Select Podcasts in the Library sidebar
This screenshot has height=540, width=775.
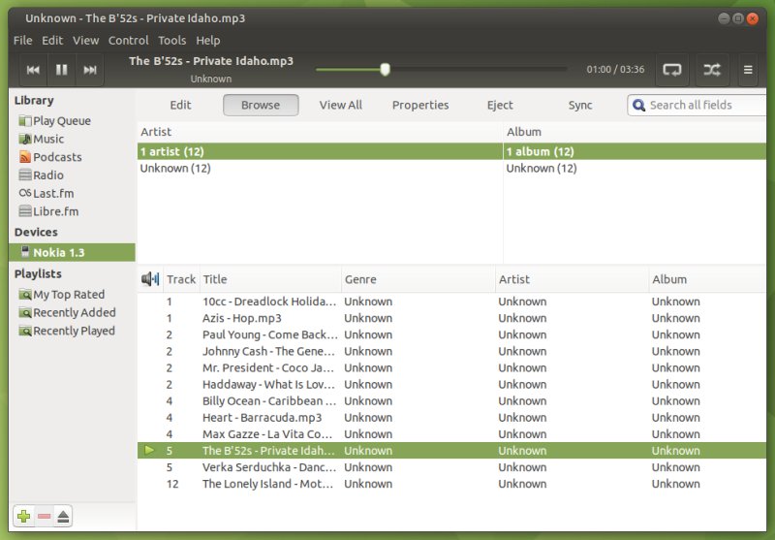coord(57,157)
